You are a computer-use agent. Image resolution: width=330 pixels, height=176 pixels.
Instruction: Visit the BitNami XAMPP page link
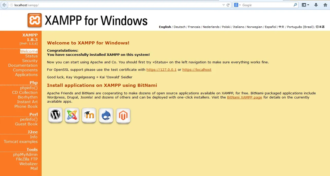[244, 97]
